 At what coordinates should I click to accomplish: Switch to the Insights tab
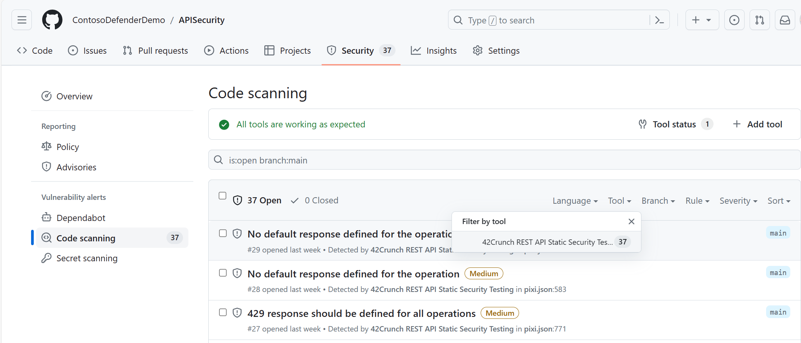click(x=433, y=51)
